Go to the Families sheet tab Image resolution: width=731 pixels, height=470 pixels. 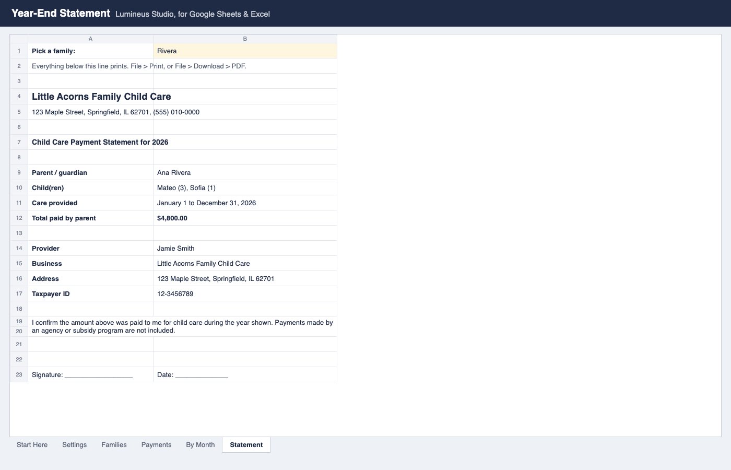[114, 445]
